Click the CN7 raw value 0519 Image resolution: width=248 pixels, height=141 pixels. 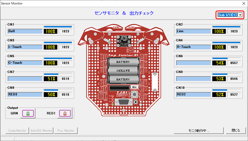65,79
